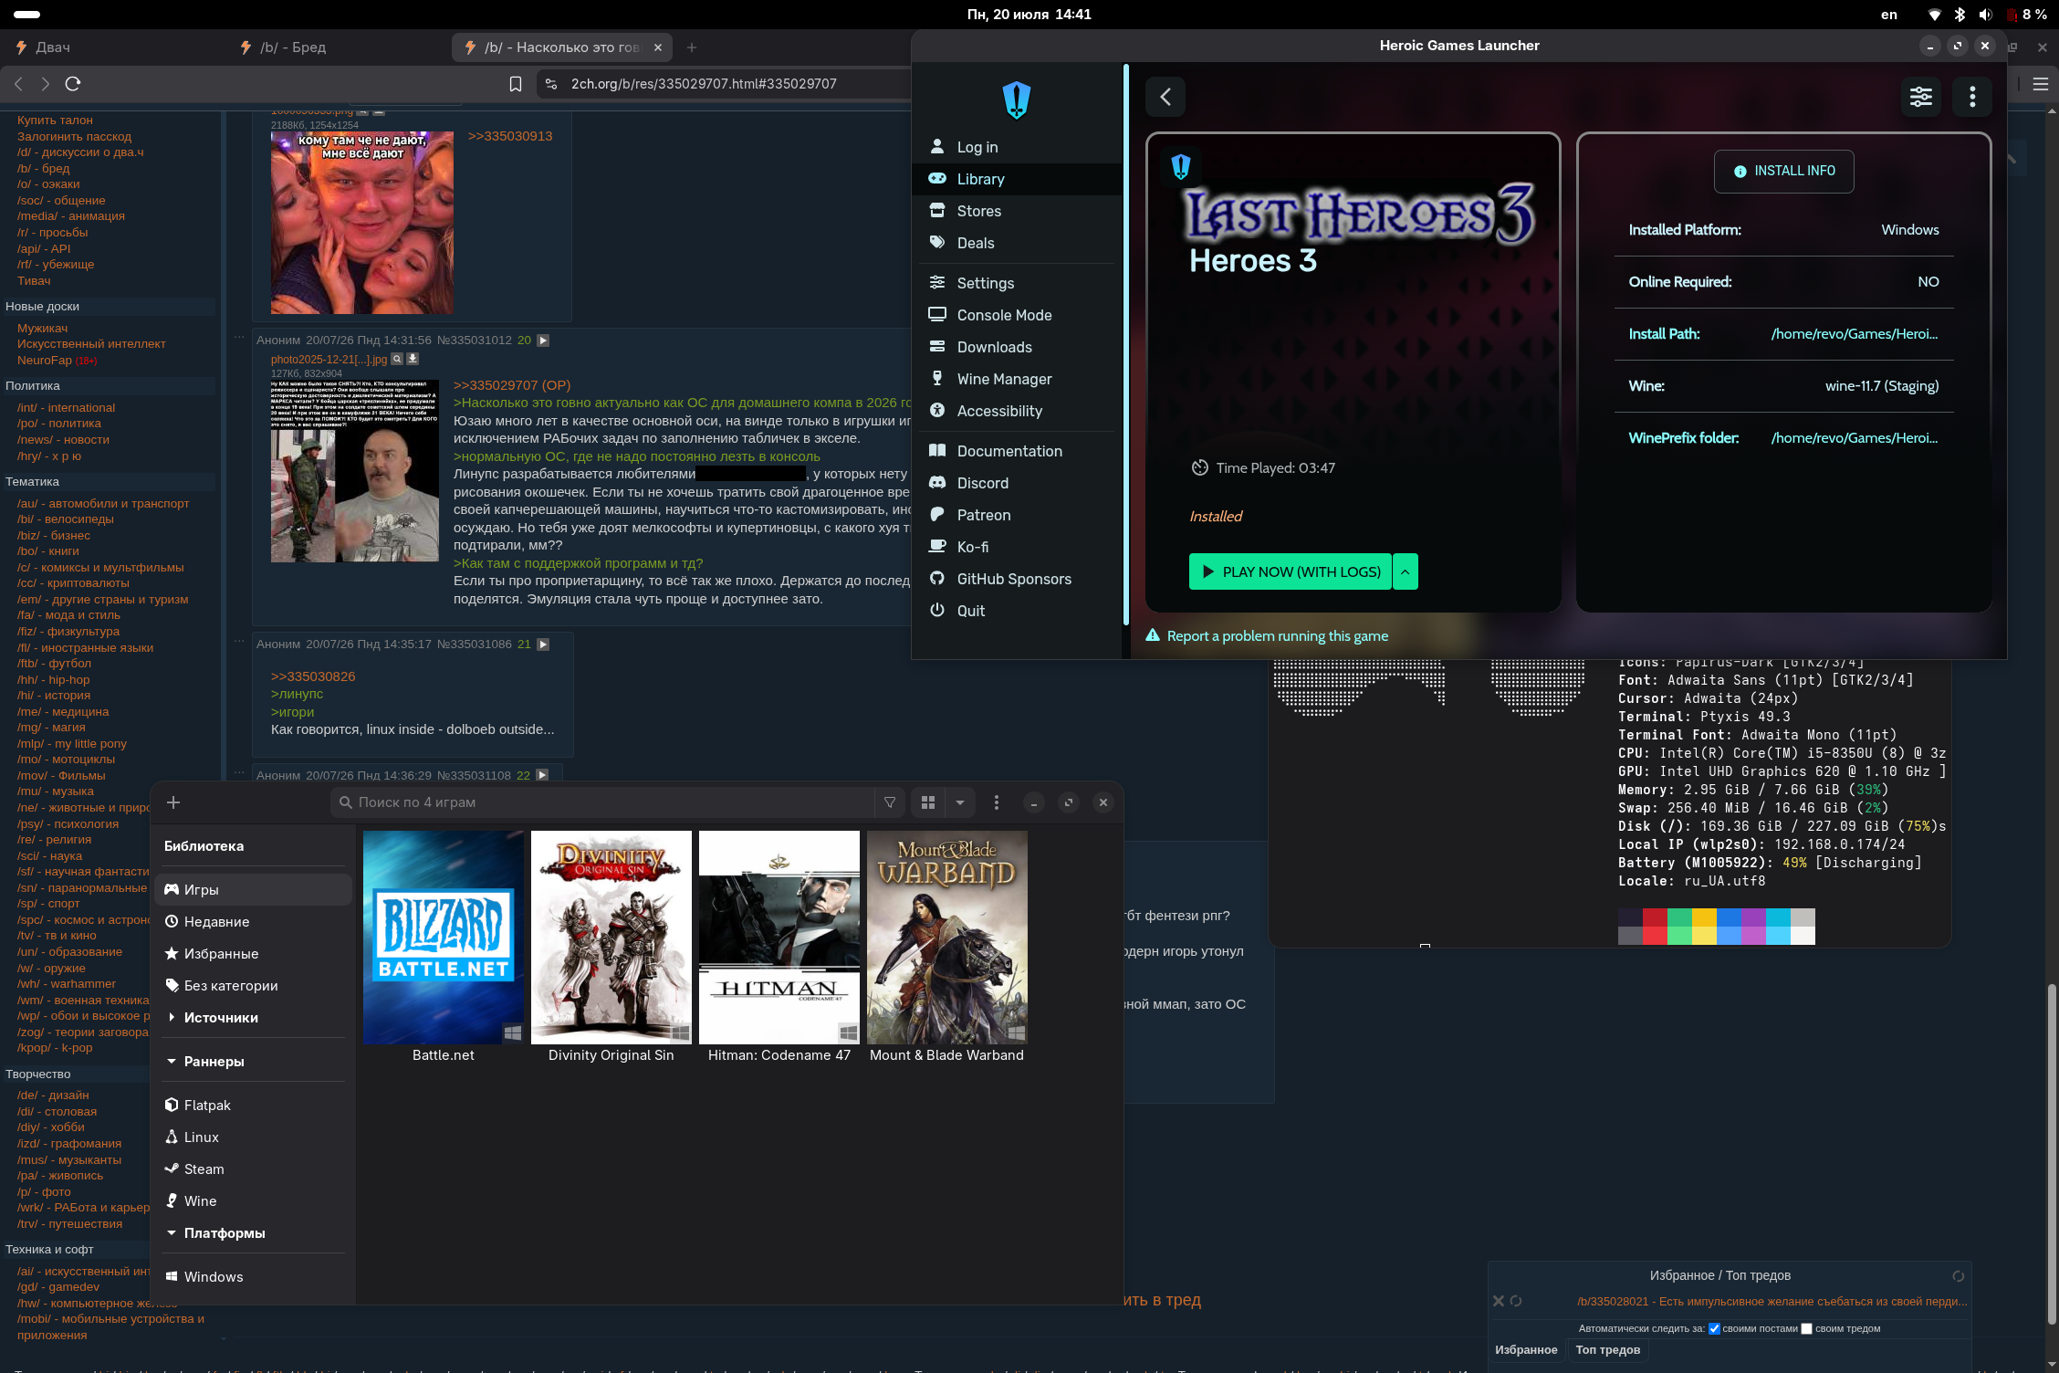
Task: Open Hitman: Codename 47 cover
Action: [x=779, y=938]
